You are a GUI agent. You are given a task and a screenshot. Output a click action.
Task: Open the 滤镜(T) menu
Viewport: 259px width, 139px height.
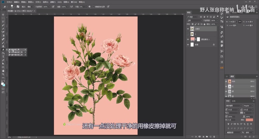point(53,2)
